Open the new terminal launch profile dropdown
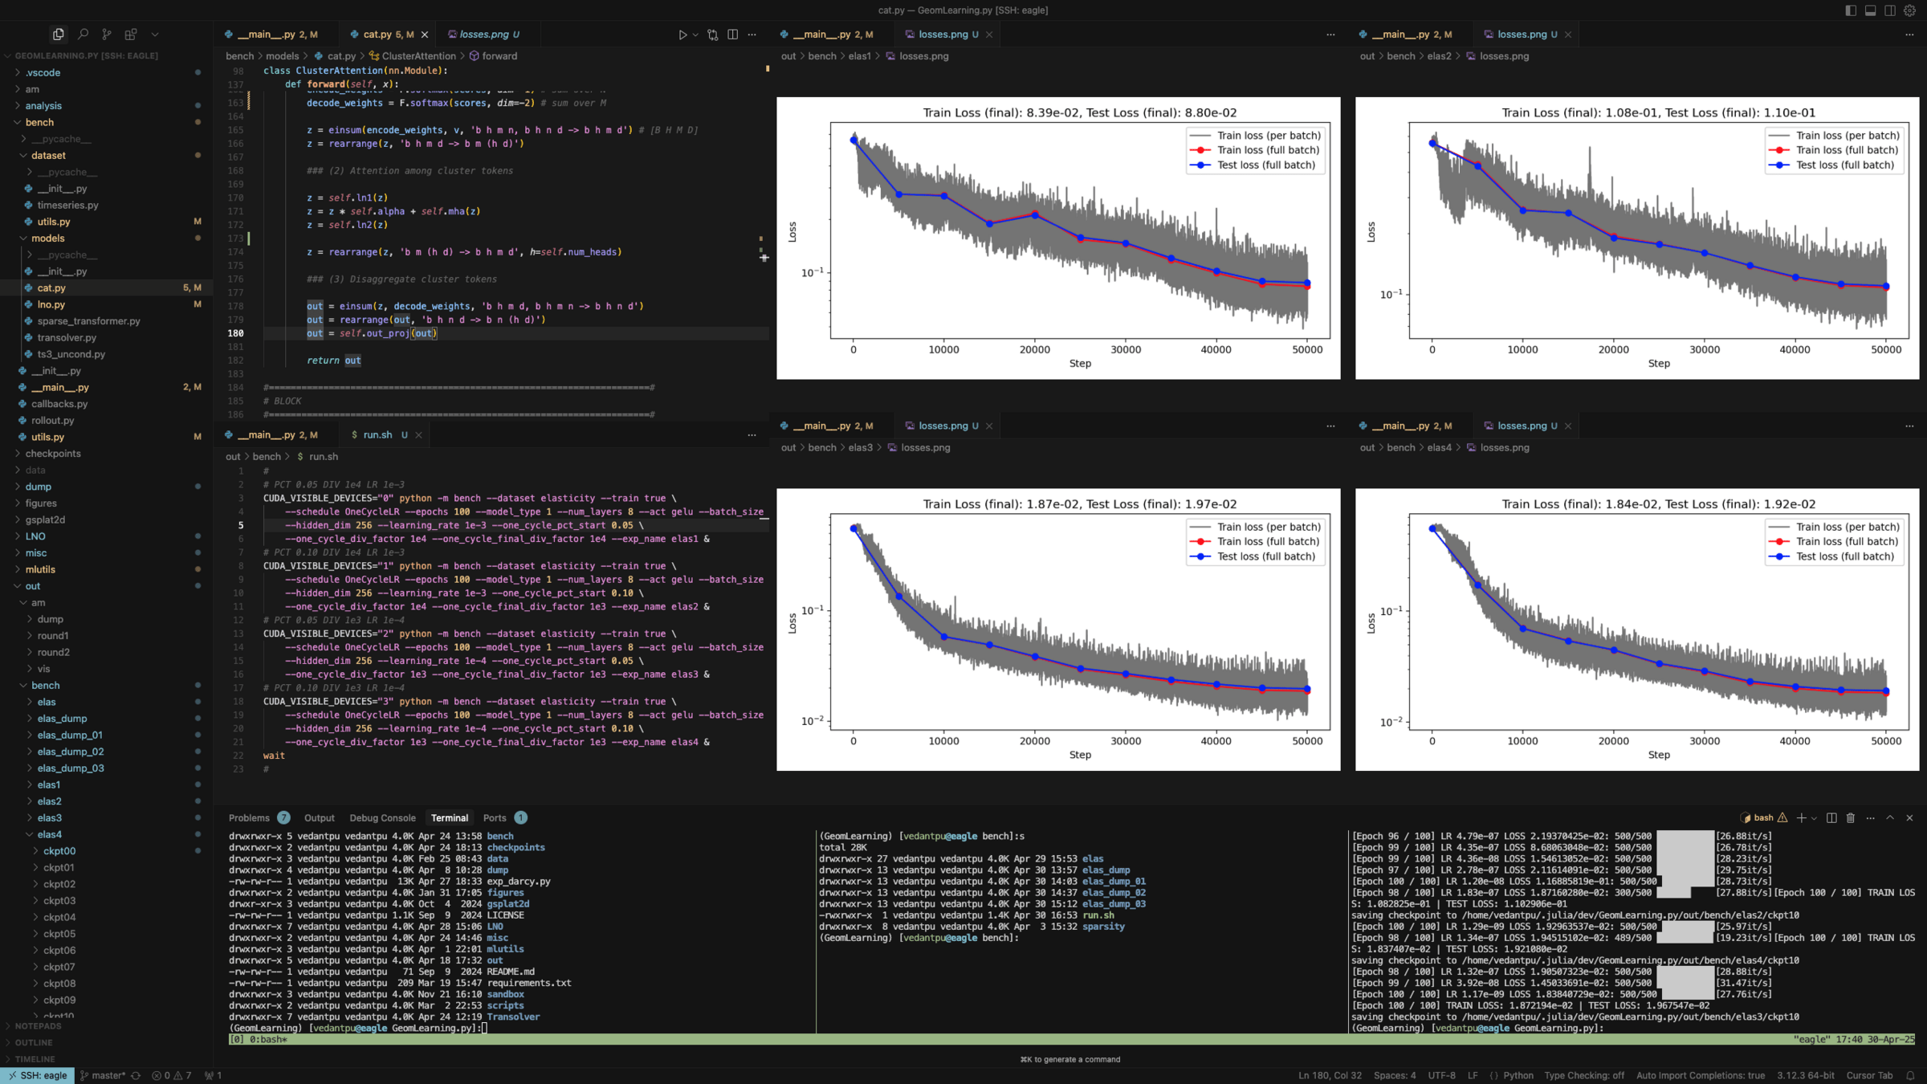Image resolution: width=1927 pixels, height=1084 pixels. pyautogui.click(x=1814, y=817)
